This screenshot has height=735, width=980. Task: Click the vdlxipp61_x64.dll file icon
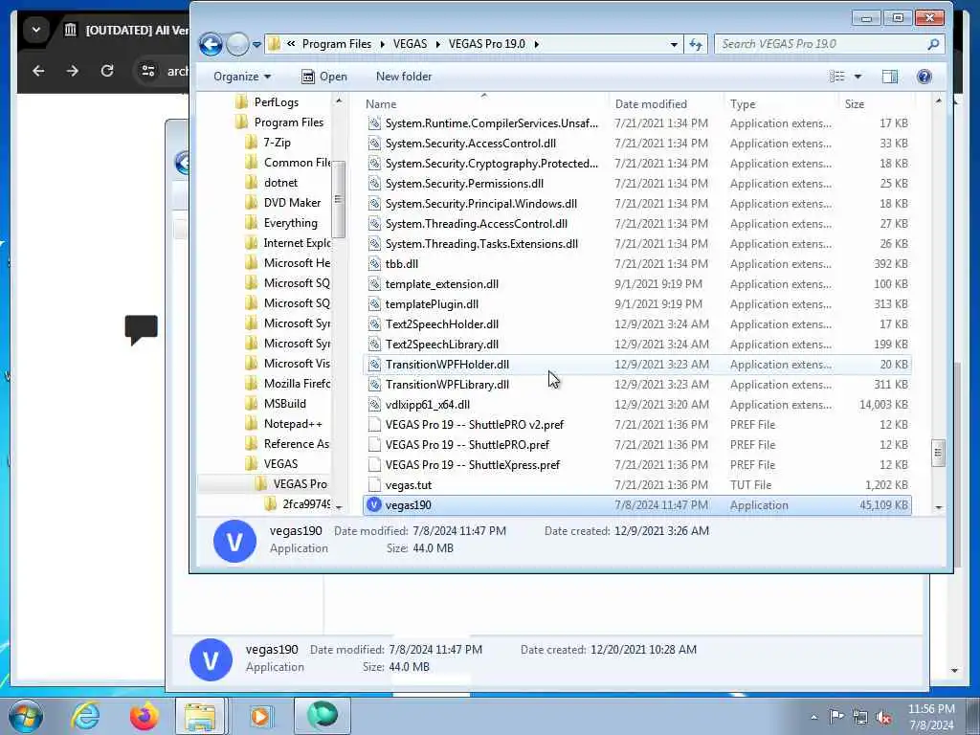tap(374, 405)
